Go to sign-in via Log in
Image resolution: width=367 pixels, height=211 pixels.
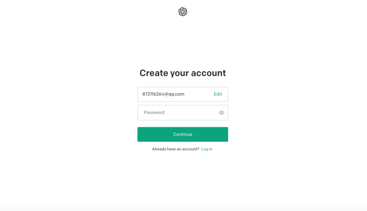coord(207,149)
